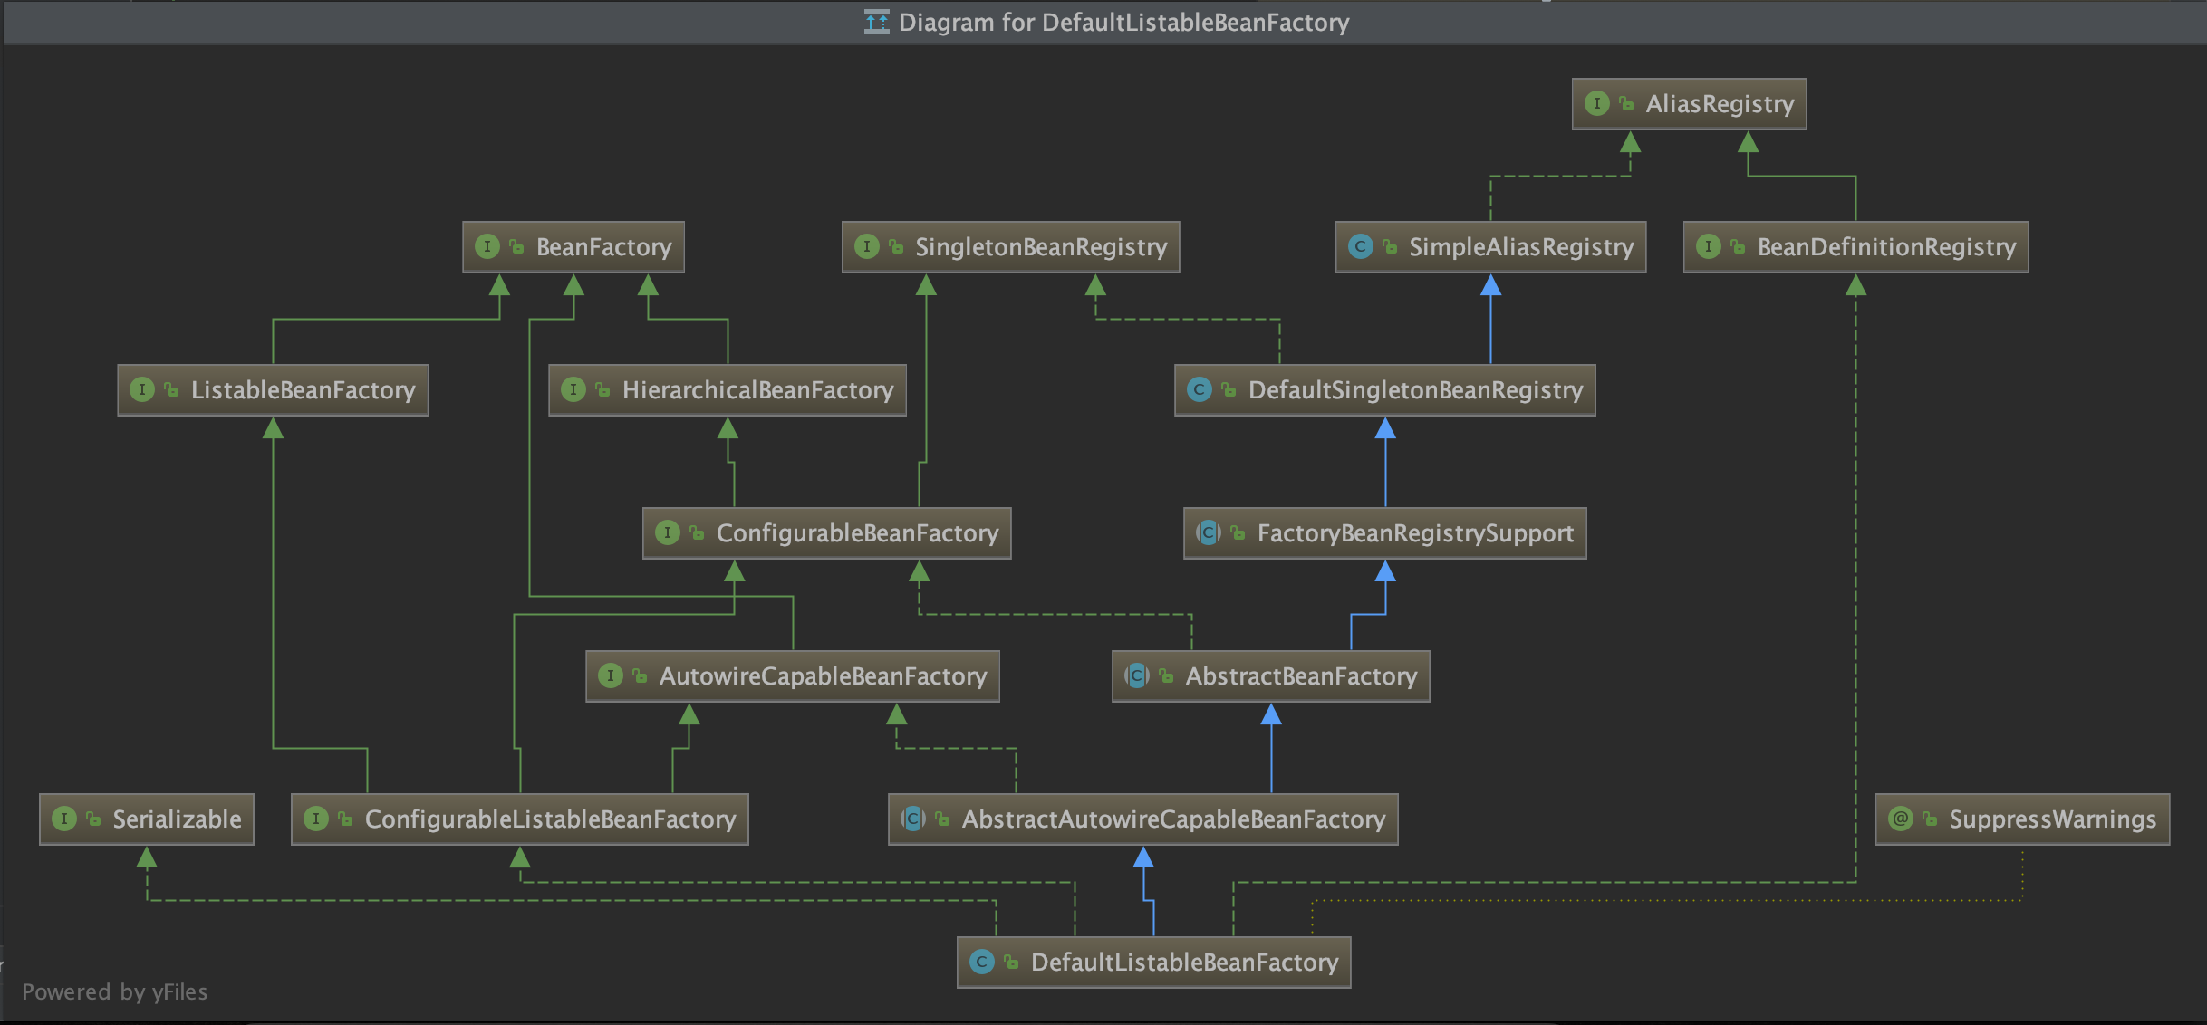Click public visibility icon on SuppressWarnings
This screenshot has height=1025, width=2207.
[x=1931, y=819]
